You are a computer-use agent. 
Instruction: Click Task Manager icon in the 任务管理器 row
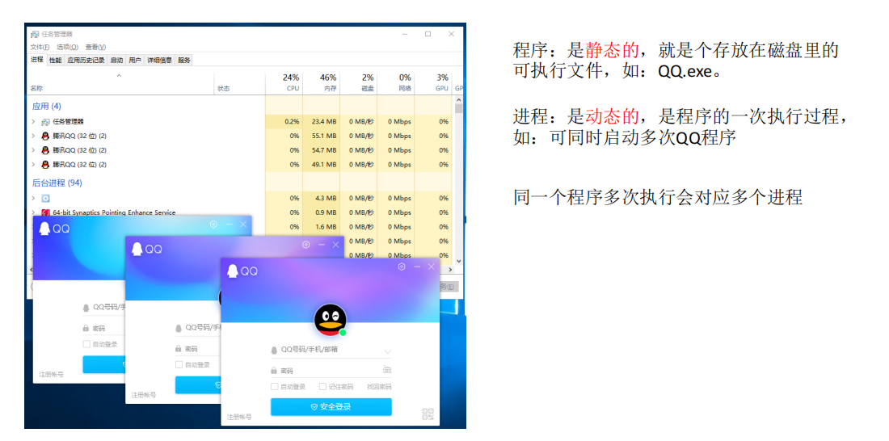[x=45, y=121]
